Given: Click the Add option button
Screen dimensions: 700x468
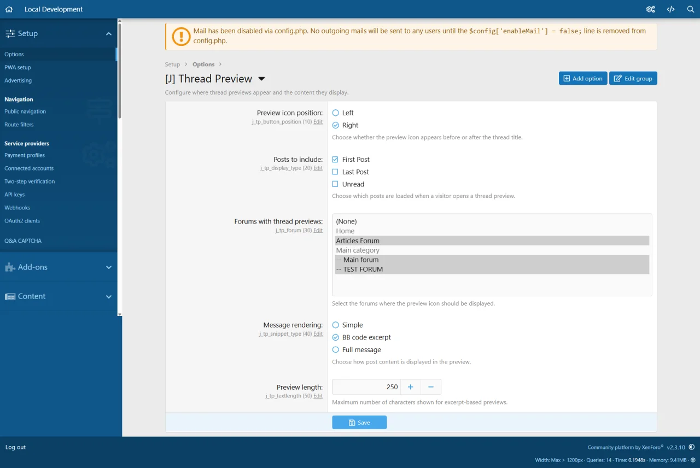Looking at the screenshot, I should click(x=583, y=78).
